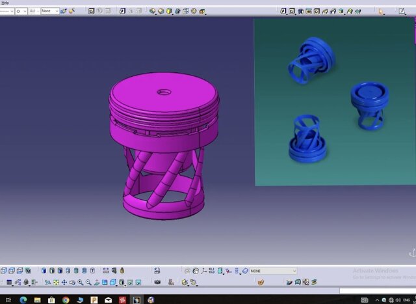The image size is (416, 304).
Task: Click the Fit All In view icon
Action: [x=56, y=283]
